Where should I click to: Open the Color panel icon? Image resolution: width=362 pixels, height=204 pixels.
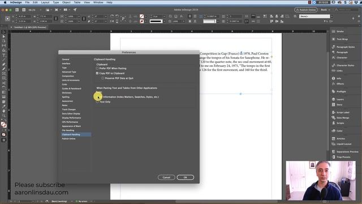tap(333, 131)
